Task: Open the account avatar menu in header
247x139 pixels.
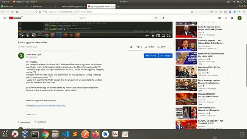Action: pos(239,18)
